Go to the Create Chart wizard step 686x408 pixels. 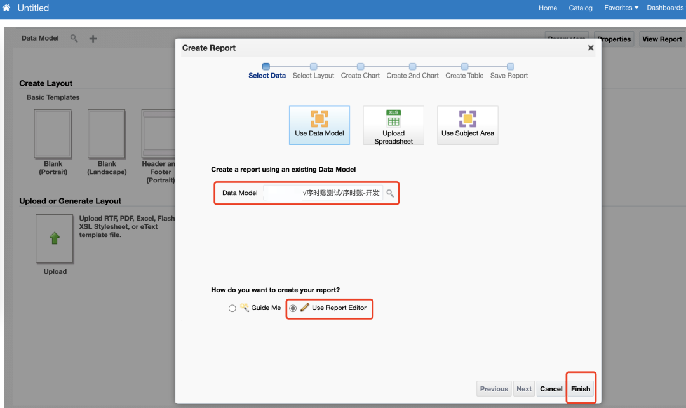tap(360, 71)
